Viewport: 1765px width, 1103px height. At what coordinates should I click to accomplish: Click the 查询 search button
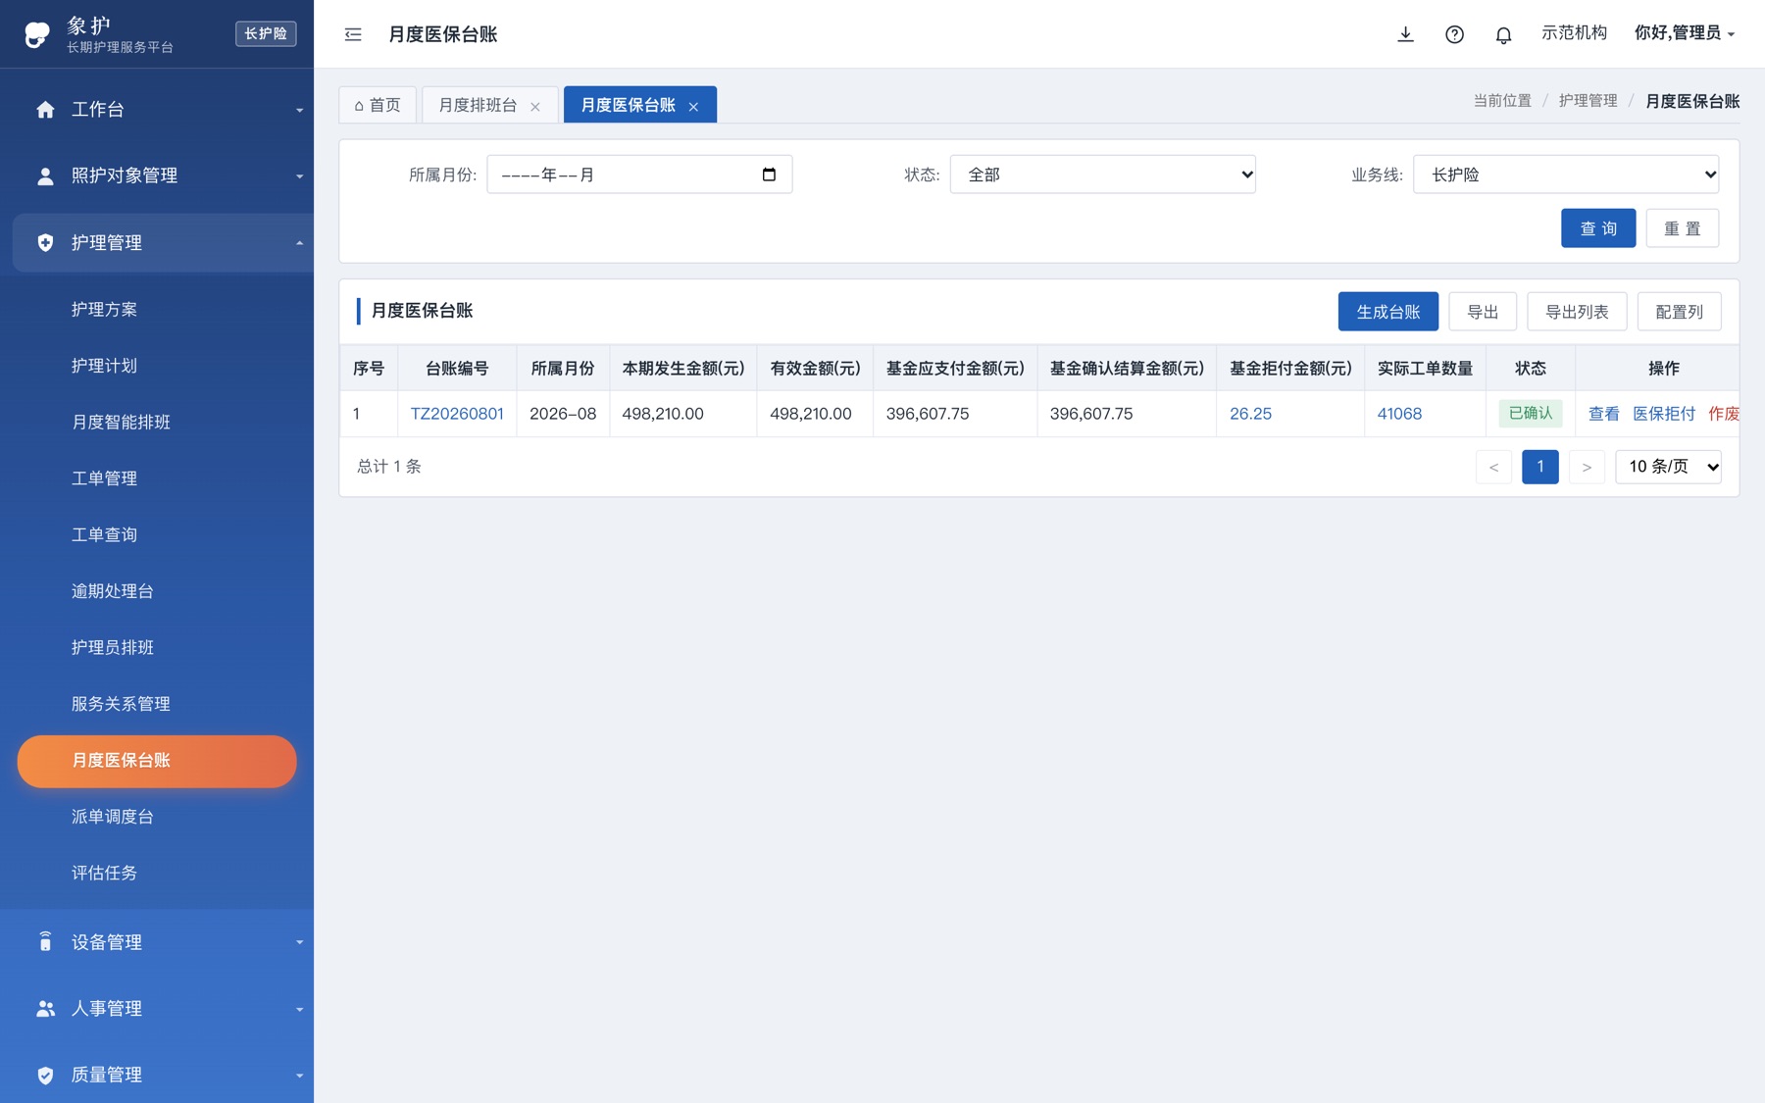click(x=1598, y=228)
